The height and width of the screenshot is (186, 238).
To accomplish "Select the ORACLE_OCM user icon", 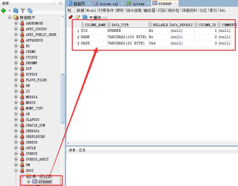I will (22, 125).
